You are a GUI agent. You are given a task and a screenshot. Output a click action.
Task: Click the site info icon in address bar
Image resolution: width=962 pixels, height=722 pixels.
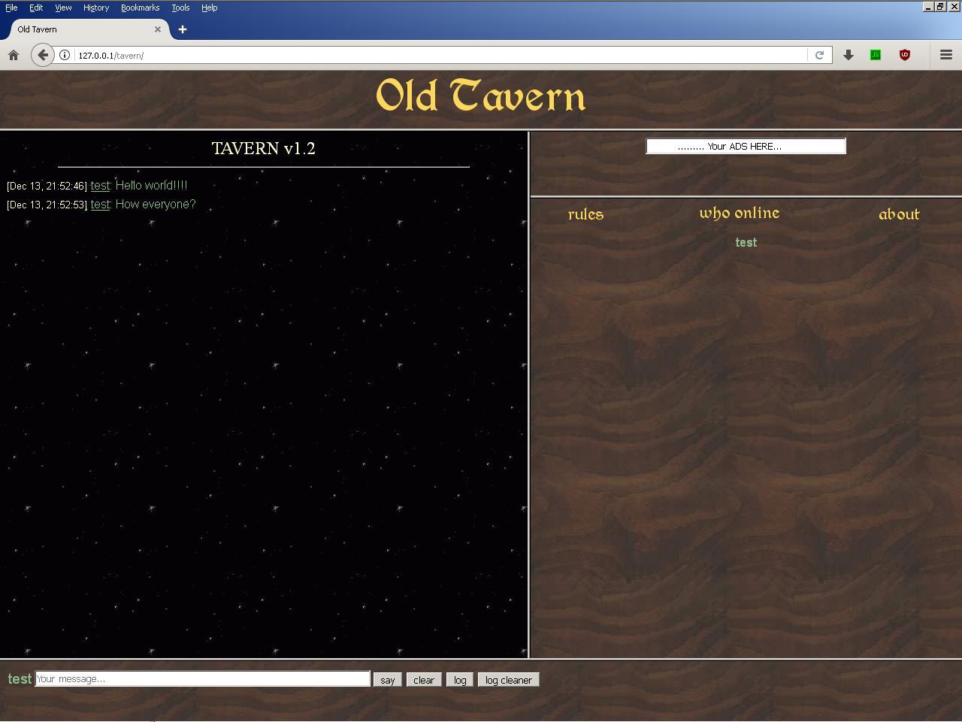65,55
